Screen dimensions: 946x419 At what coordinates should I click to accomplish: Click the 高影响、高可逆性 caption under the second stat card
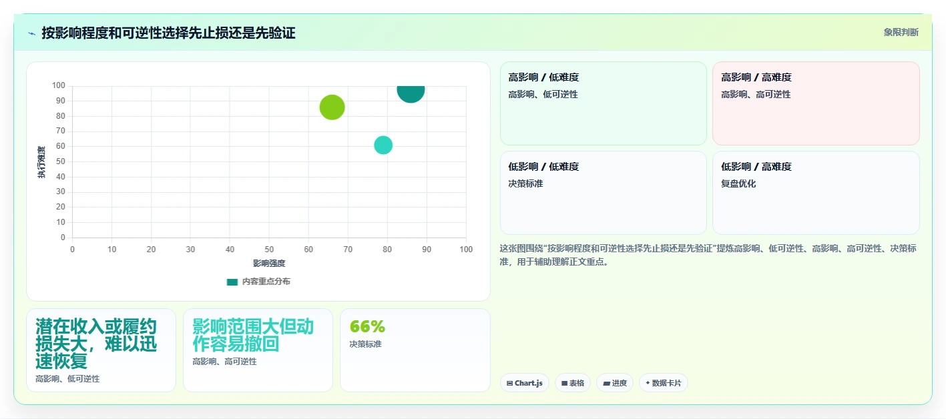[x=224, y=362]
